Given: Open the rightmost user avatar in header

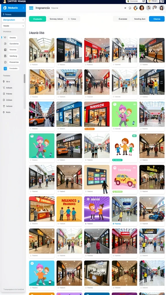Looking at the screenshot, I should tap(161, 8).
